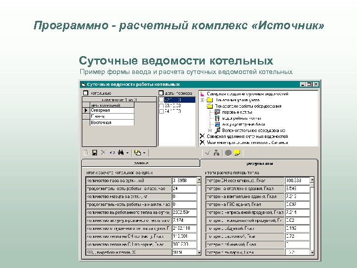Click 'количество выработанного тепла за сутки' label
Viewport: 357px width, 268px height.
point(128,212)
